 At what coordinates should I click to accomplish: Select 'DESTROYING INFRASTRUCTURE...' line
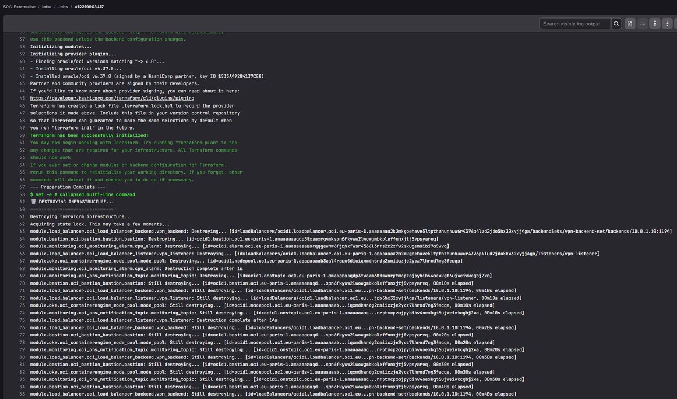72,202
